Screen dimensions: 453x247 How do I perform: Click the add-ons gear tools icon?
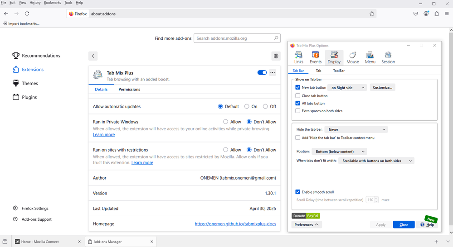click(x=276, y=56)
